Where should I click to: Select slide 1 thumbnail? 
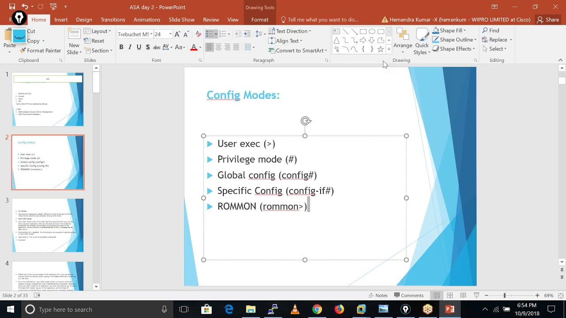click(48, 99)
